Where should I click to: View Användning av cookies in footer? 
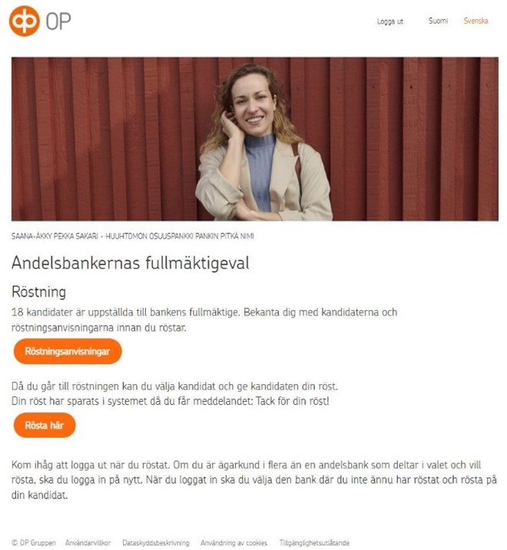[234, 542]
